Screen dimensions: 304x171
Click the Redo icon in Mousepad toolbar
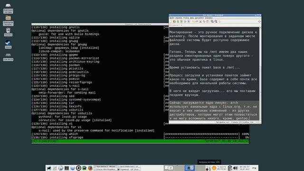197,21
